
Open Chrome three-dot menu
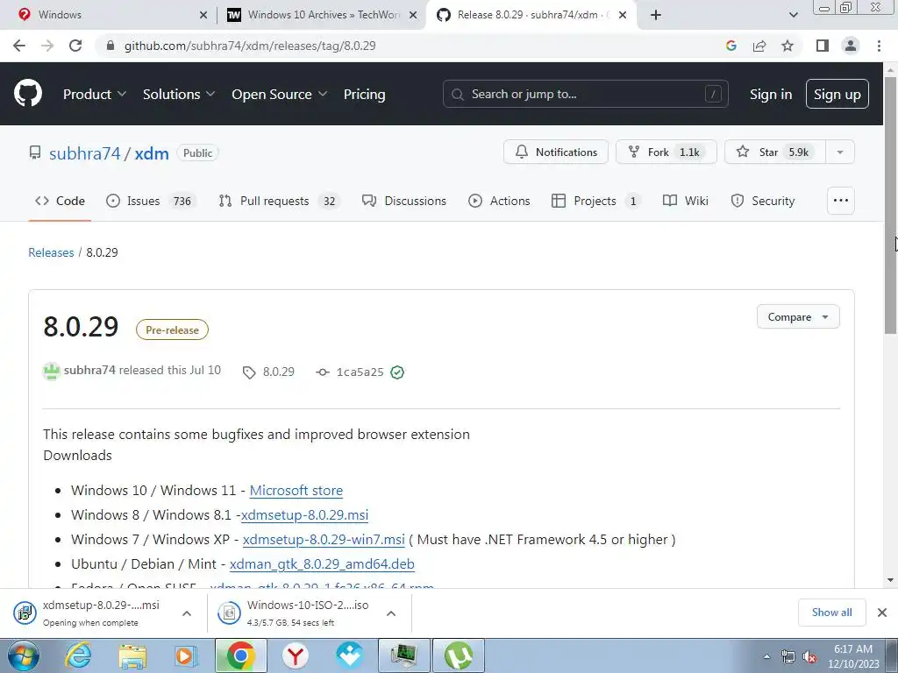point(879,46)
